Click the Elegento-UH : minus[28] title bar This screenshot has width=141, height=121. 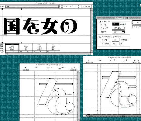click(x=112, y=57)
